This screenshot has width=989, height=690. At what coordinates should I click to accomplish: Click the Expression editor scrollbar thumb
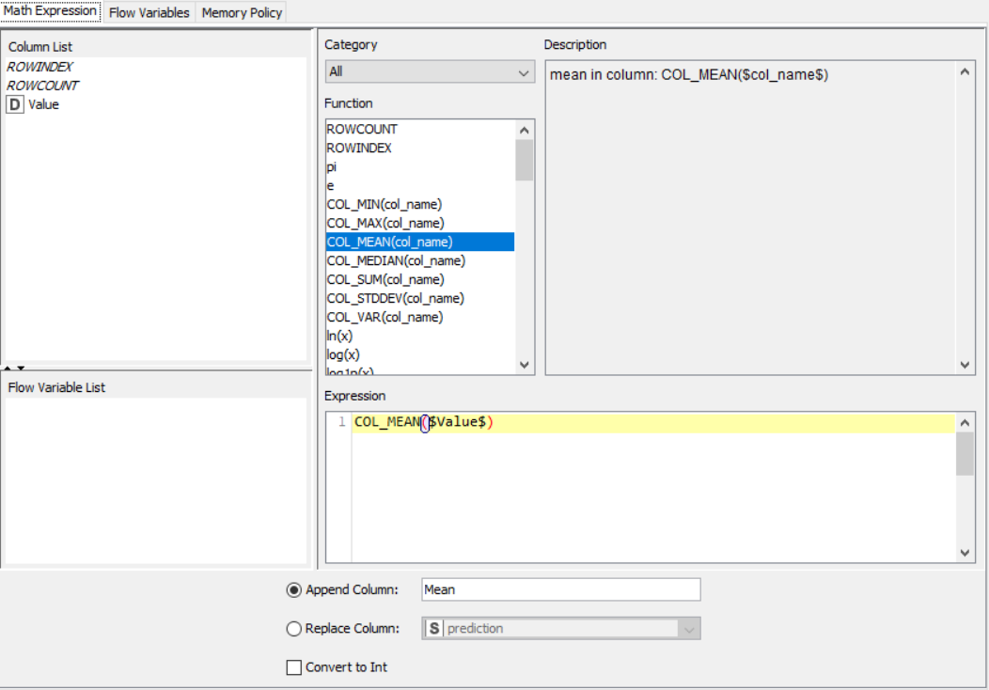(x=965, y=454)
